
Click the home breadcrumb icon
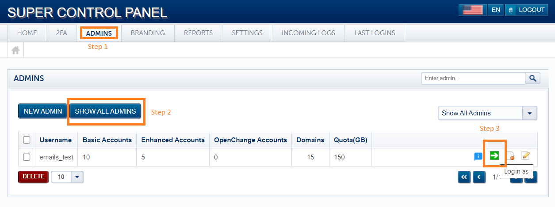(15, 50)
